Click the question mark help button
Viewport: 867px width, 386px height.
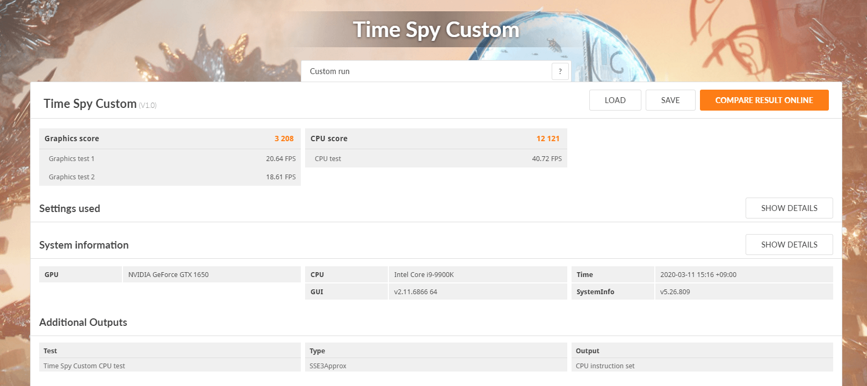[x=560, y=71]
